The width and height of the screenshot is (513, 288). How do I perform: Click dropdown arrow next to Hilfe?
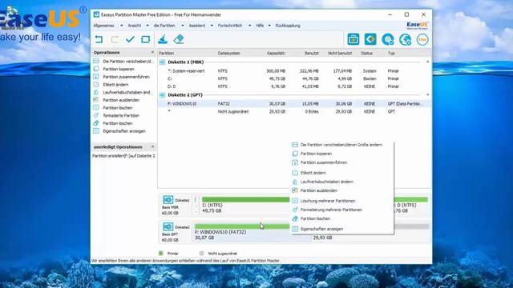pos(269,26)
